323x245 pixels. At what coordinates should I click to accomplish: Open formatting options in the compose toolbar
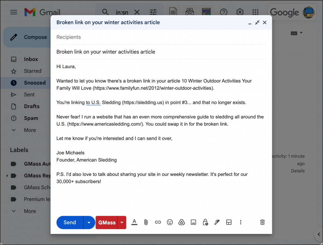click(x=134, y=222)
